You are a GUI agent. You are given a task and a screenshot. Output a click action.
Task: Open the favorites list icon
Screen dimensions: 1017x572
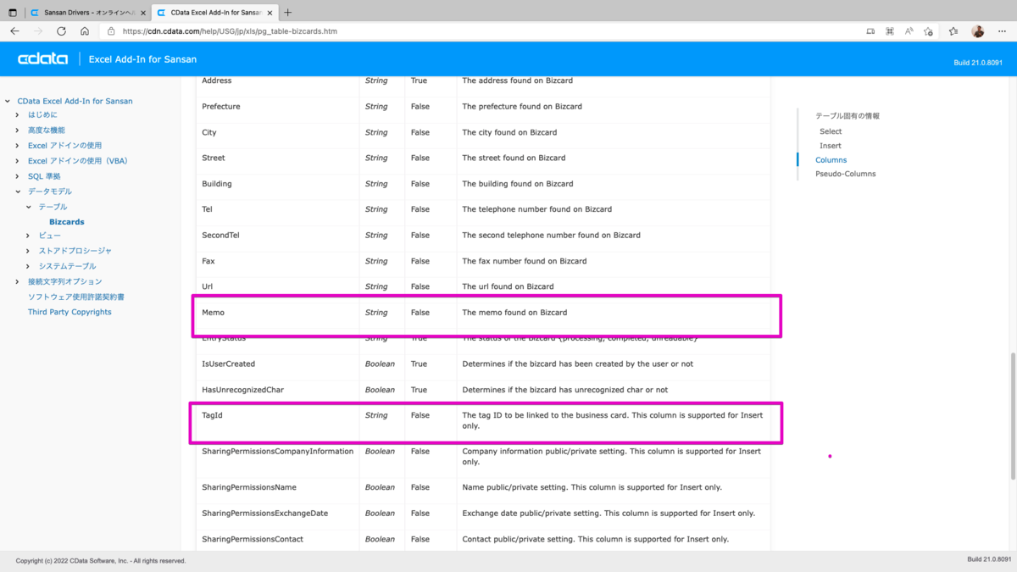tap(953, 31)
